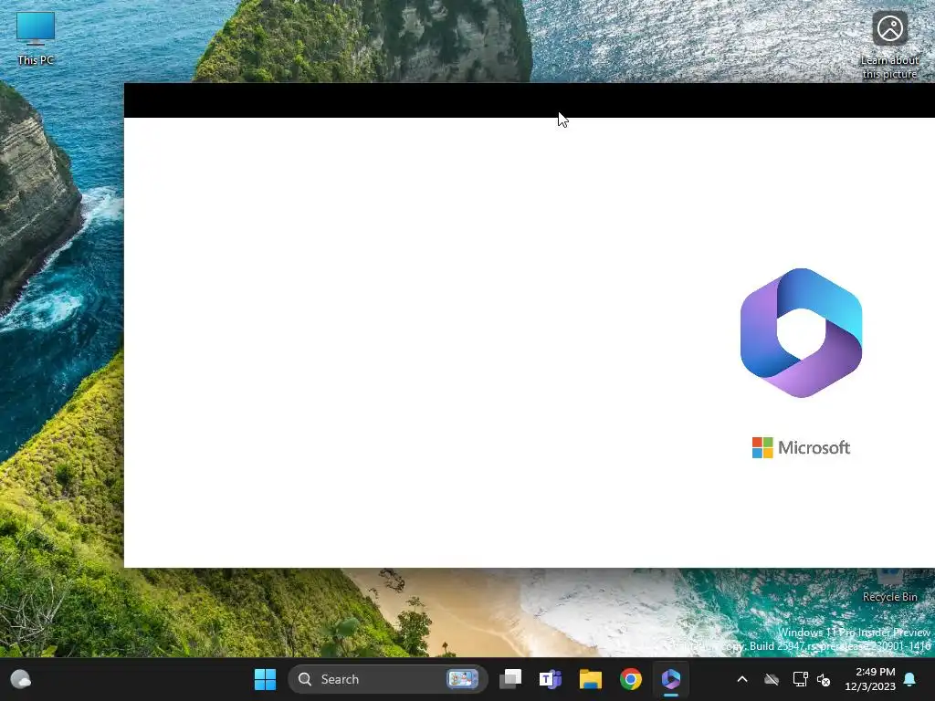This screenshot has width=935, height=701.
Task: Open the notifications bell icon
Action: (910, 679)
